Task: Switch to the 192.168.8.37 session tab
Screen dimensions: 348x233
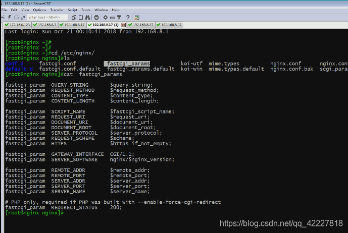Action: (x=169, y=25)
